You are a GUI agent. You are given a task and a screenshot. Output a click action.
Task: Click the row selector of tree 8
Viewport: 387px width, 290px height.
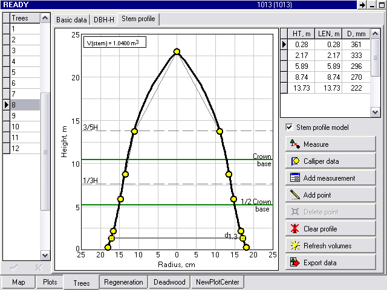[7, 105]
